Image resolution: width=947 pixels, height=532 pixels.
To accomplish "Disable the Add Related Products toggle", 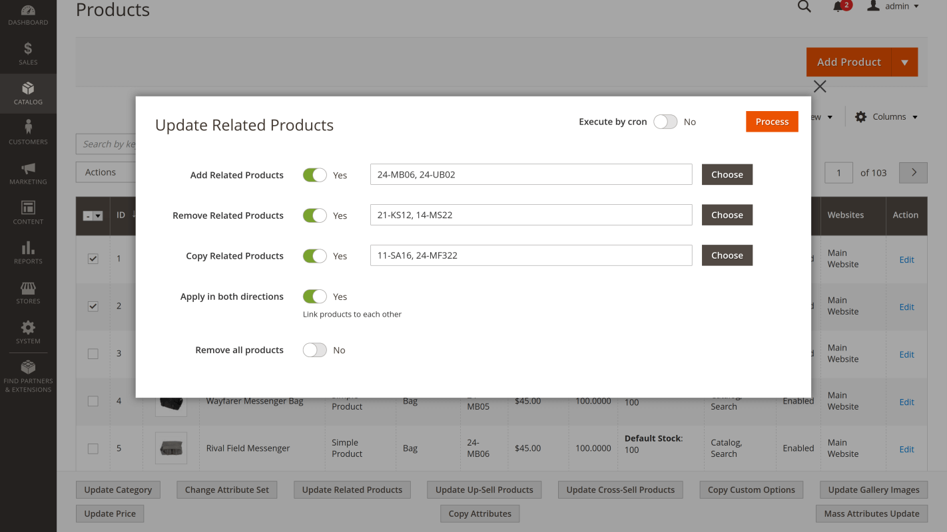I will pos(314,174).
